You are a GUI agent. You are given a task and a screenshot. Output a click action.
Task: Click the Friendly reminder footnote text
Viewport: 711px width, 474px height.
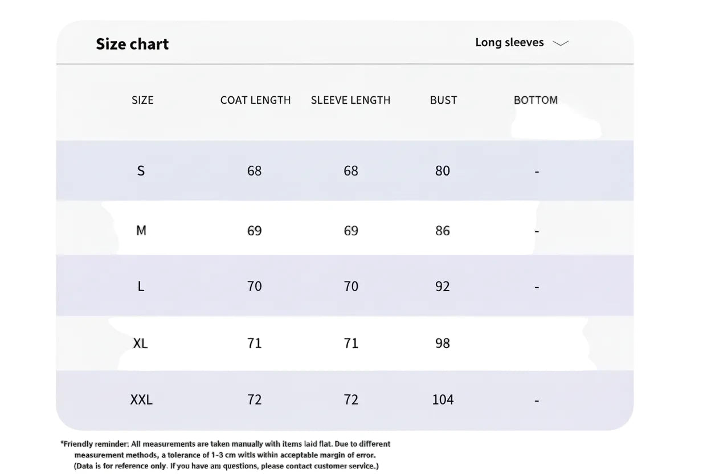point(226,455)
